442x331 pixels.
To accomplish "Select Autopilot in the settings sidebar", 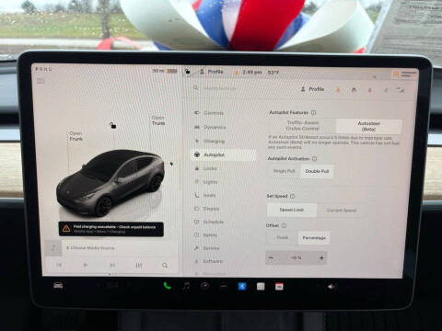I will 225,154.
